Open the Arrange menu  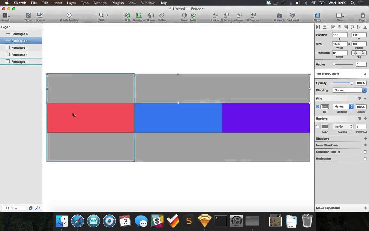pos(100,3)
